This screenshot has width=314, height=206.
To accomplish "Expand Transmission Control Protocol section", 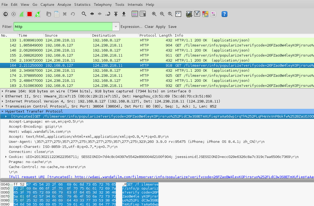I will point(2,106).
